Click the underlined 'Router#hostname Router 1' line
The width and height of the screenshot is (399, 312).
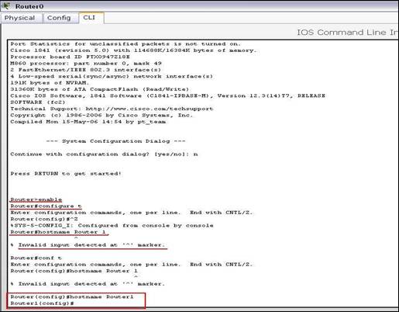click(58, 232)
